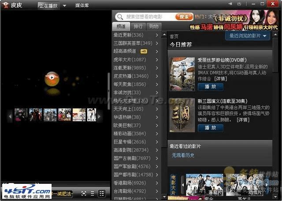Click the left arrow of player thumbnail strip
The width and height of the screenshot is (282, 201).
(x=10, y=116)
